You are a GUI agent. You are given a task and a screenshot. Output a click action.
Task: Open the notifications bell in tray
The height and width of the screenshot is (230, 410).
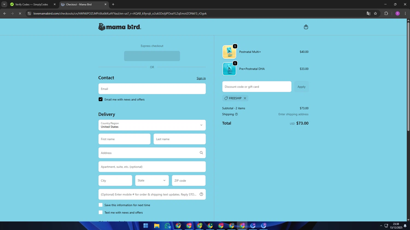coord(405,226)
